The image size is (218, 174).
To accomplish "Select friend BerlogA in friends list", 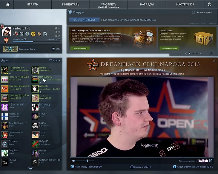I will [x=43, y=68].
